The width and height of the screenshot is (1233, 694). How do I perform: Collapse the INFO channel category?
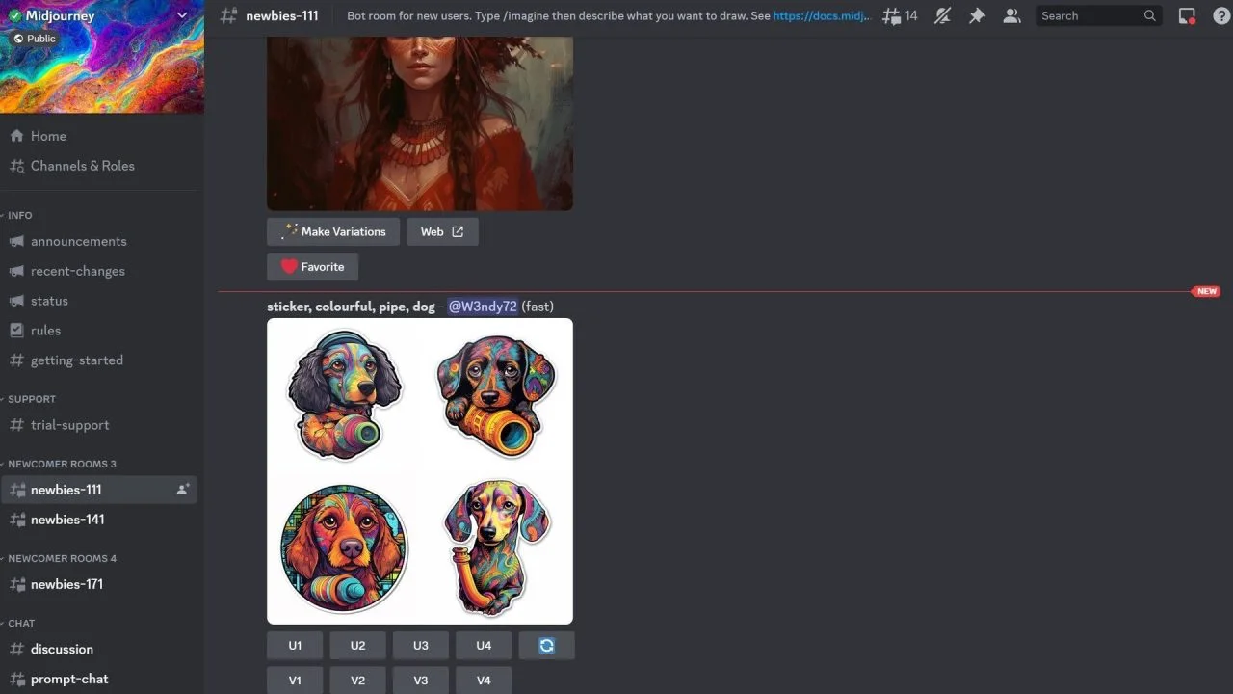tap(20, 215)
